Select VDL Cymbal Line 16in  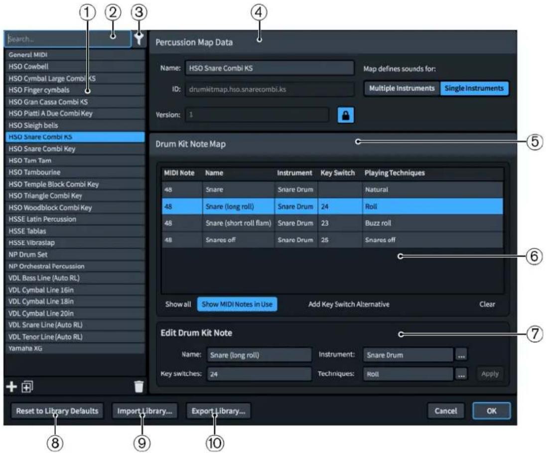pyautogui.click(x=75, y=290)
